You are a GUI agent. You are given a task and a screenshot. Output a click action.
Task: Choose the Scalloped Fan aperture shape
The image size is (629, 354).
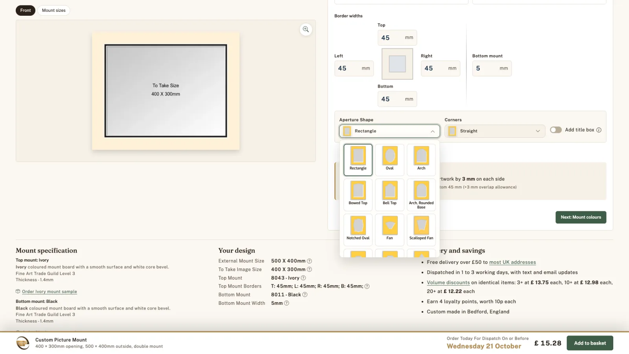tap(421, 230)
